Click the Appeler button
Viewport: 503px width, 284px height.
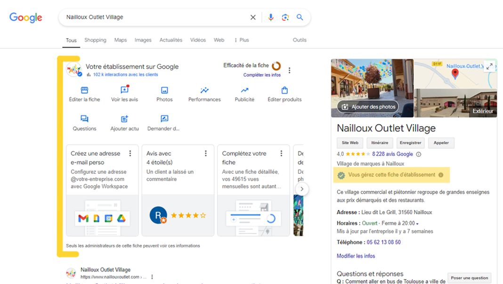pos(441,143)
